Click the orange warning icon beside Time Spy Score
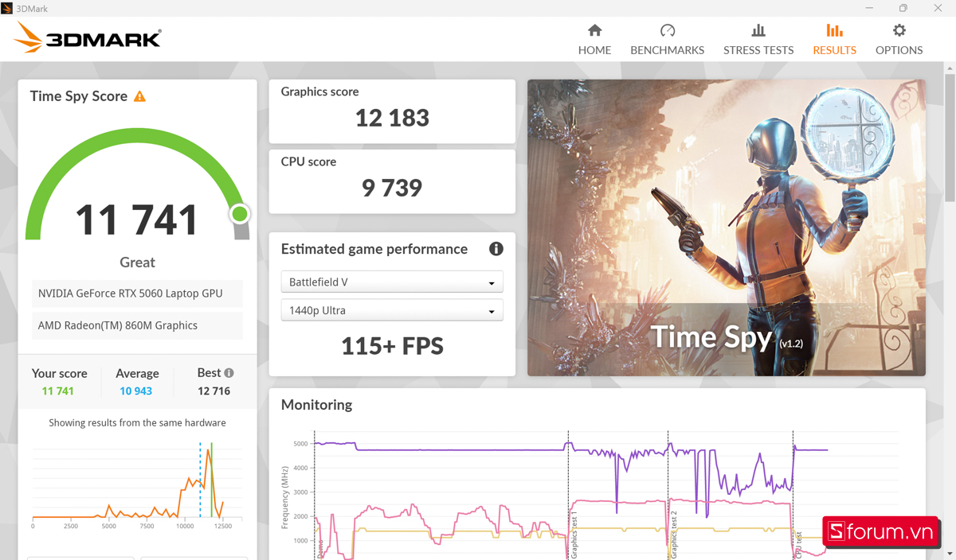Screen dimensions: 956x560 (x=139, y=96)
